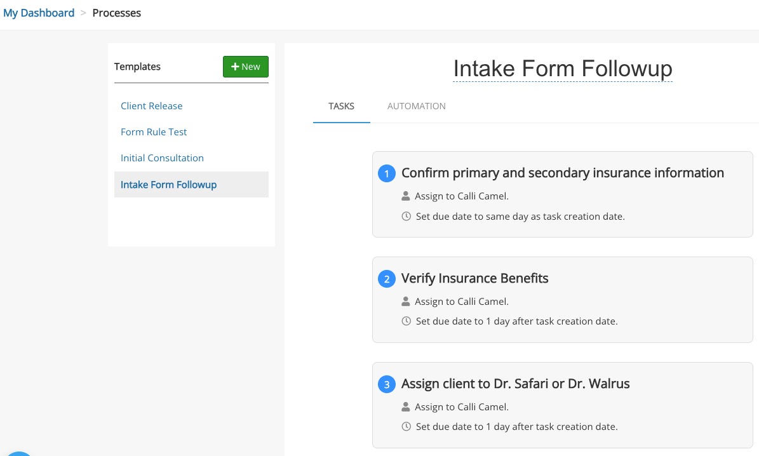This screenshot has height=456, width=759.
Task: Click person icon in Verify Insurance Benefits task
Action: [x=406, y=302]
